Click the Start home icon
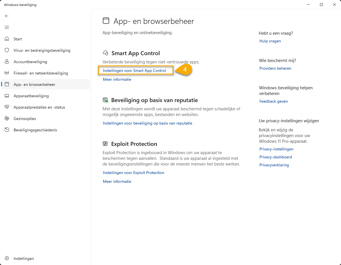 point(7,39)
